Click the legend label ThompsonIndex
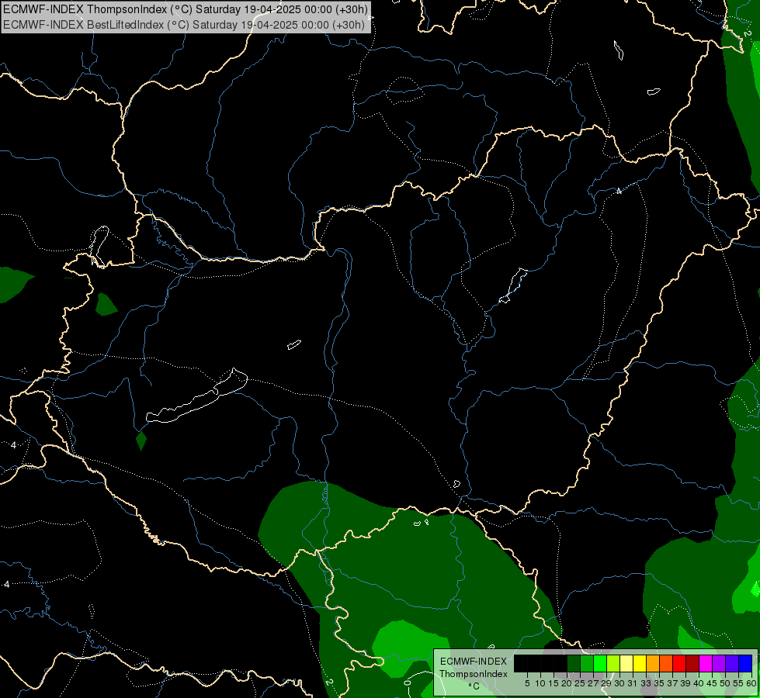 click(474, 674)
